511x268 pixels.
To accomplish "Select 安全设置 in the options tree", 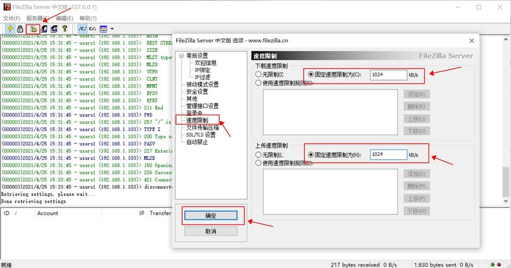I will tap(197, 92).
